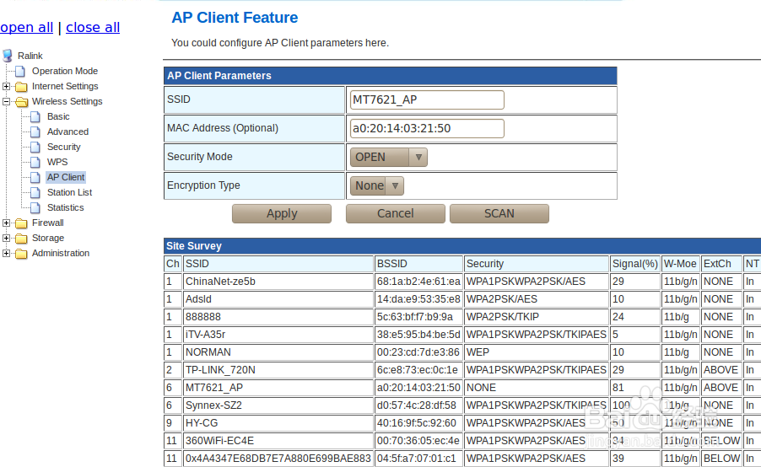This screenshot has width=761, height=467.
Task: Click the MAC Address input field
Action: tap(427, 128)
